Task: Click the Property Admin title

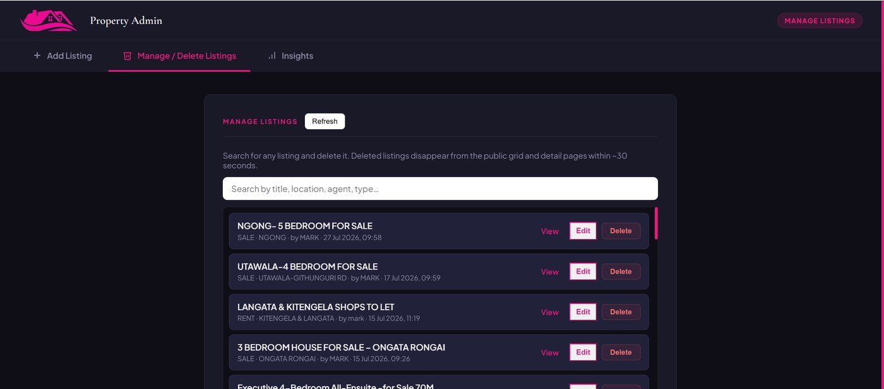Action: pos(126,21)
